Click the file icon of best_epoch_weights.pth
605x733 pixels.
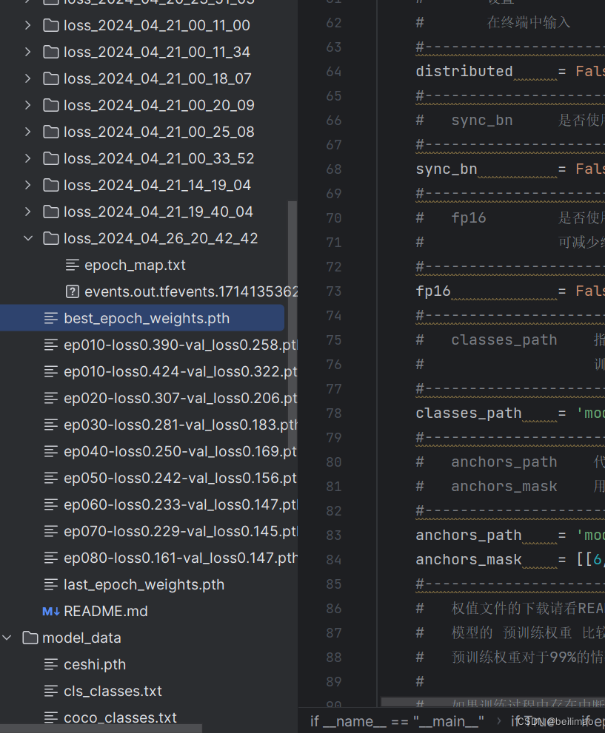(51, 318)
